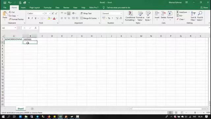Click the Copy icon
This screenshot has height=119, width=211.
(10, 16)
